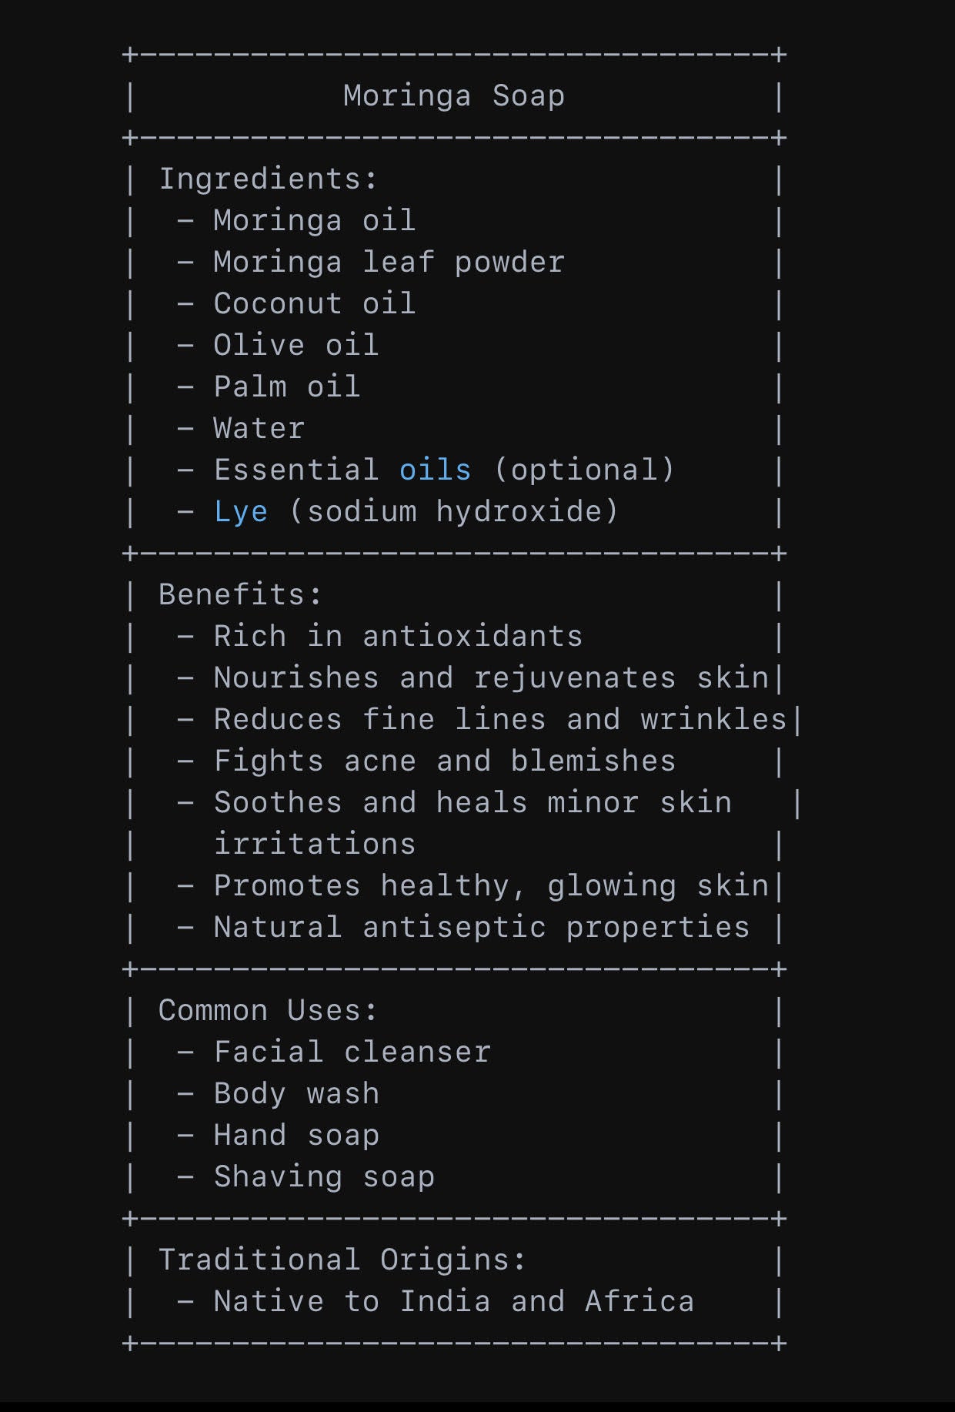Click the "Common Uses:" heading
The image size is (955, 1412).
pyautogui.click(x=268, y=1010)
